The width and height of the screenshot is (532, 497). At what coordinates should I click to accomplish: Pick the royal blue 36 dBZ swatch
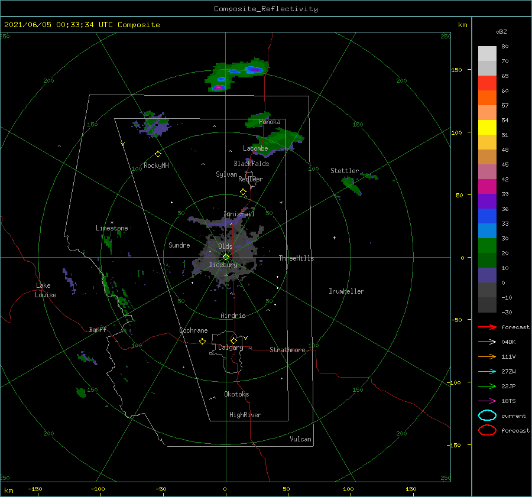(487, 216)
